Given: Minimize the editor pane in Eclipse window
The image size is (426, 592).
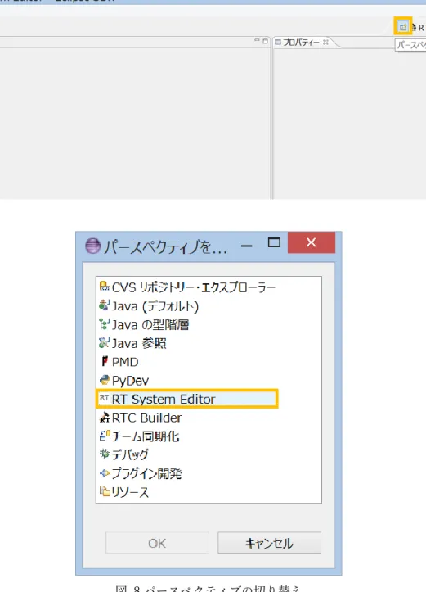Looking at the screenshot, I should pyautogui.click(x=257, y=40).
